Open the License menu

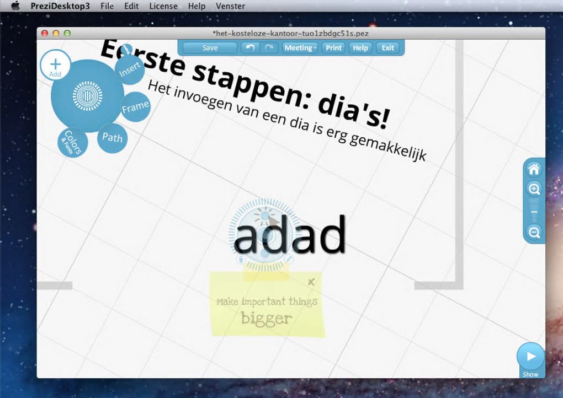click(163, 6)
